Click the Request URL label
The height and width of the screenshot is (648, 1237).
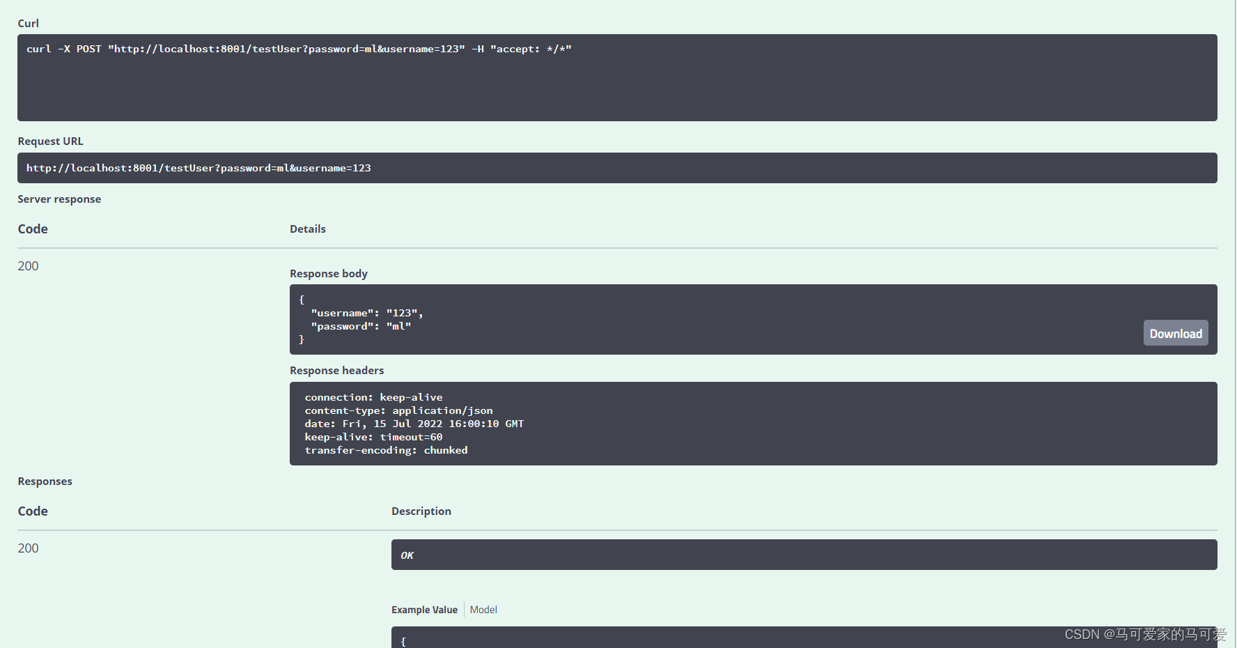pos(50,141)
